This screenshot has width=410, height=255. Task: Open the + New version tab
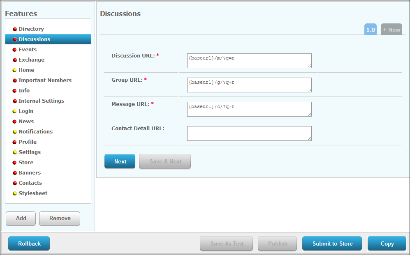(x=391, y=30)
